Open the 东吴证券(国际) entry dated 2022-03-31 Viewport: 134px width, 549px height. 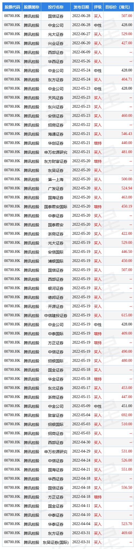point(68,542)
